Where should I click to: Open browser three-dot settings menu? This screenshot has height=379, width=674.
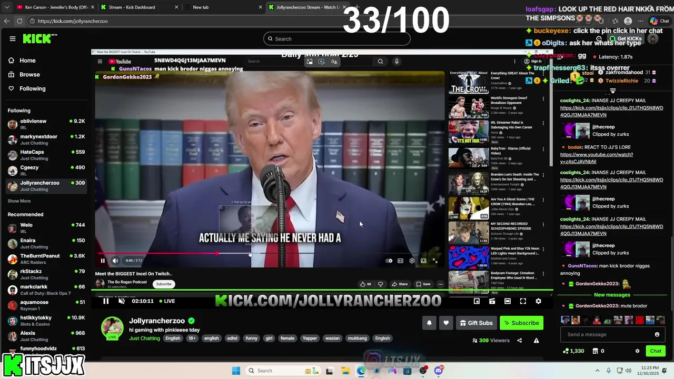640,21
